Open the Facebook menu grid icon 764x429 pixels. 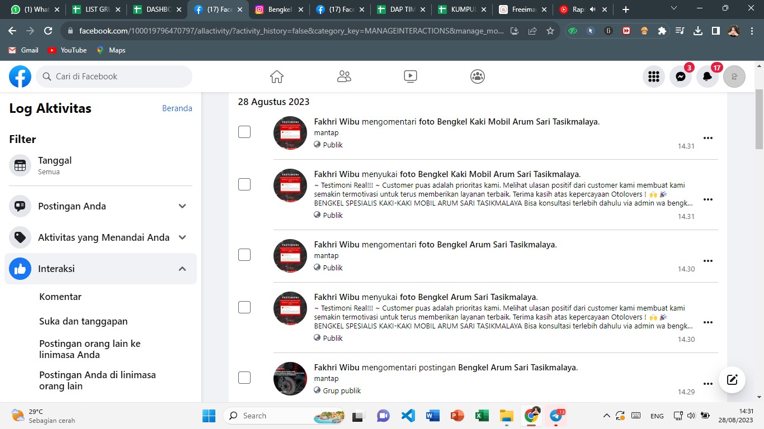coord(654,77)
